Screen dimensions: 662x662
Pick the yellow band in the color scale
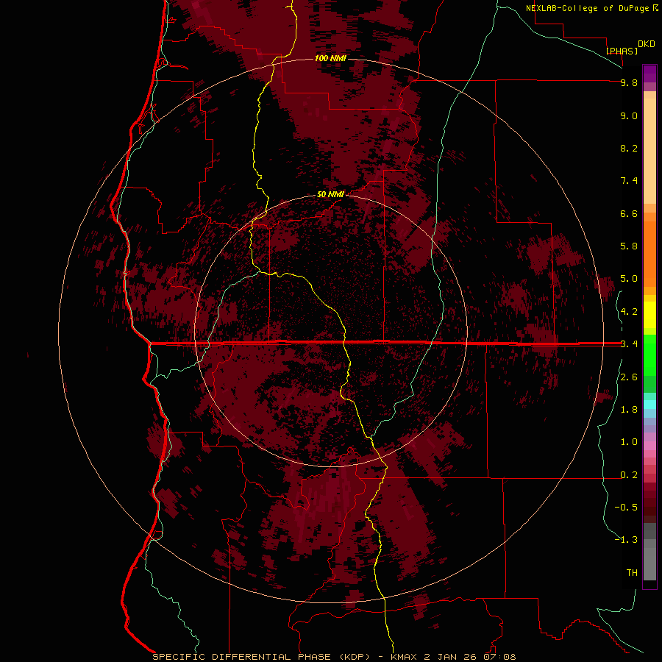[649, 315]
